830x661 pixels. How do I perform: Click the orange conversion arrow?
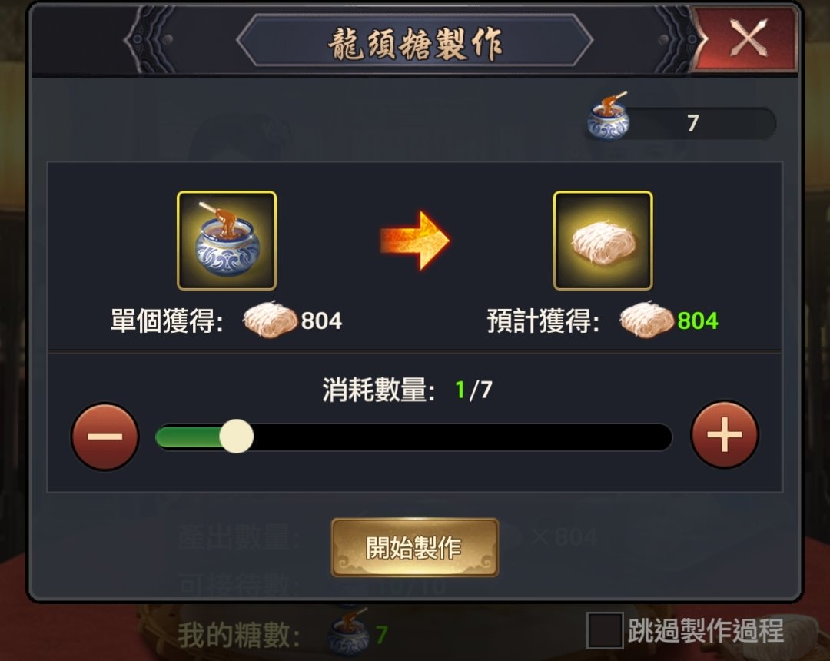tap(415, 241)
